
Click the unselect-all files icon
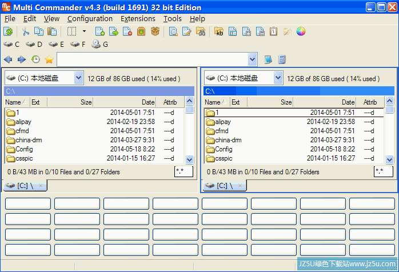click(x=260, y=31)
